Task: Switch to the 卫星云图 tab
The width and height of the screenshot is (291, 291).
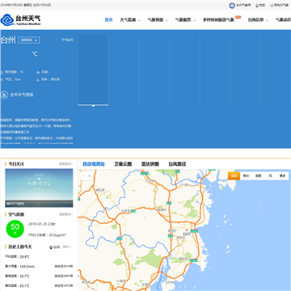Action: click(x=123, y=164)
